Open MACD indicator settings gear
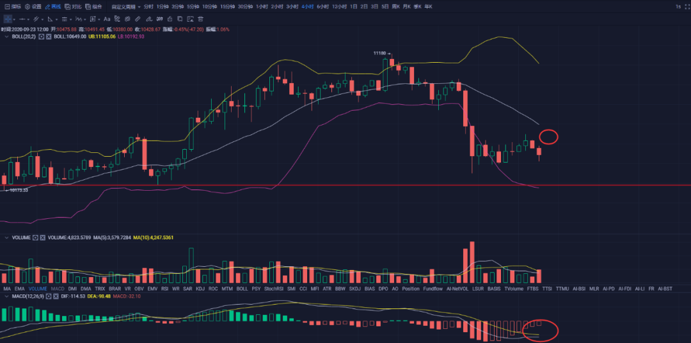This screenshot has width=691, height=343. (49, 296)
